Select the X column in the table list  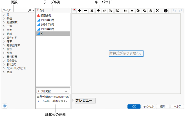[53, 34]
